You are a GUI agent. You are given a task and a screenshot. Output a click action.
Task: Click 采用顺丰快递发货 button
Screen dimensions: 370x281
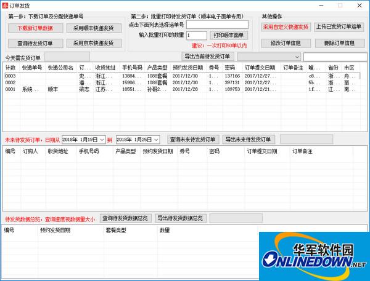94,28
